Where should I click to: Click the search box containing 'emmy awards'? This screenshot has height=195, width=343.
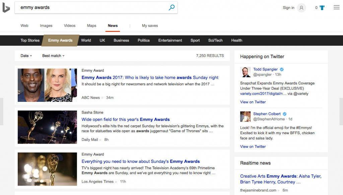(x=90, y=8)
